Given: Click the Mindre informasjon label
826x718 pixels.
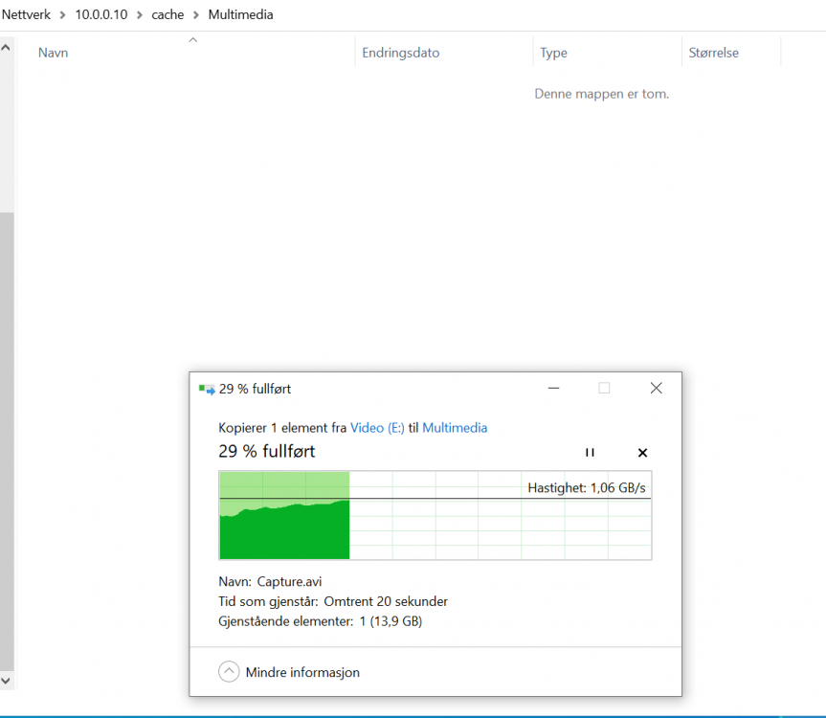Looking at the screenshot, I should (x=302, y=672).
